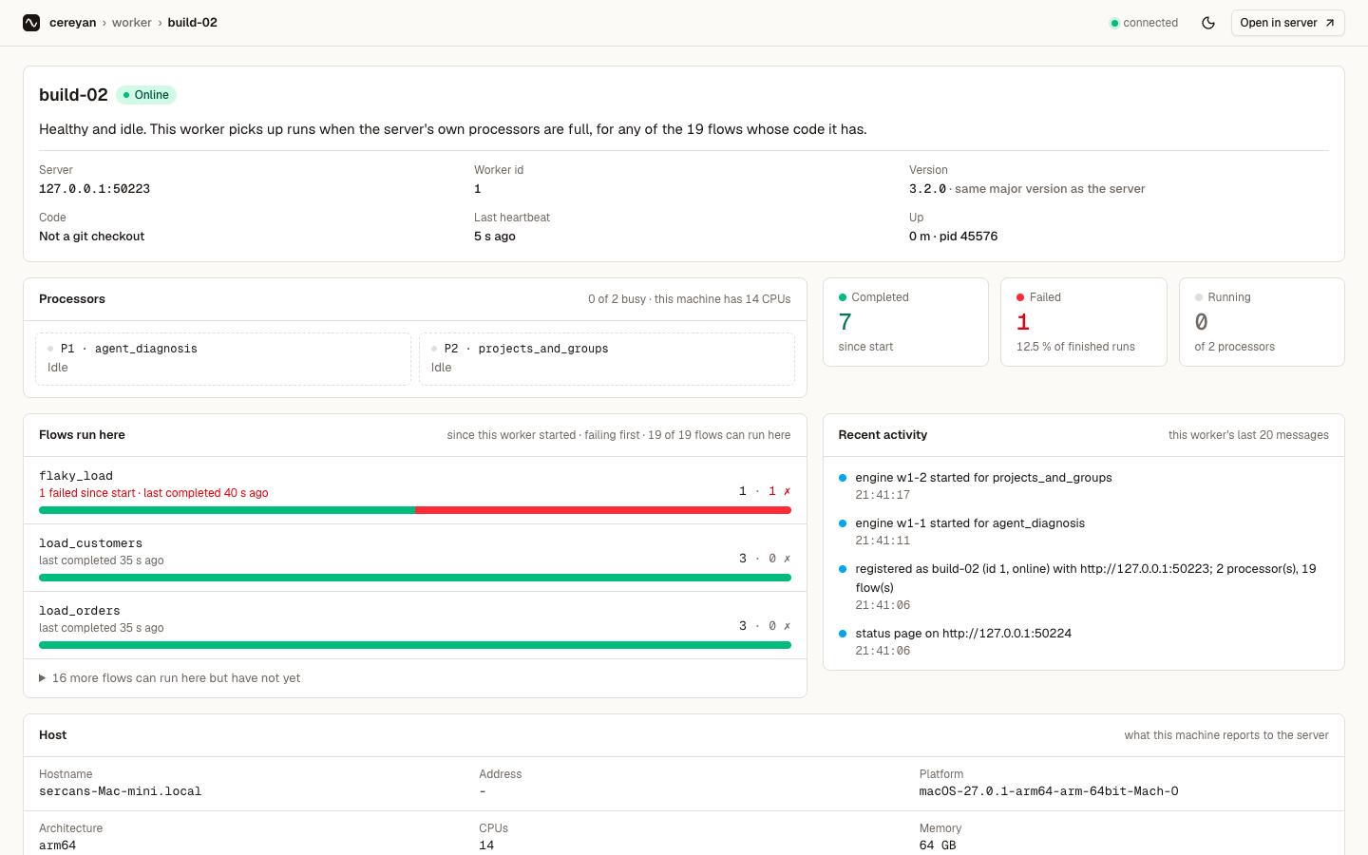Click engine w1-2 started activity message

(983, 478)
